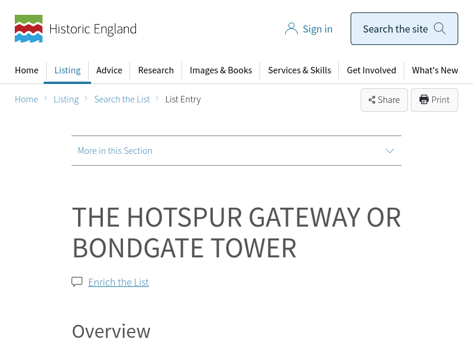The width and height of the screenshot is (473, 355).
Task: Click the Sign in link
Action: pyautogui.click(x=318, y=29)
